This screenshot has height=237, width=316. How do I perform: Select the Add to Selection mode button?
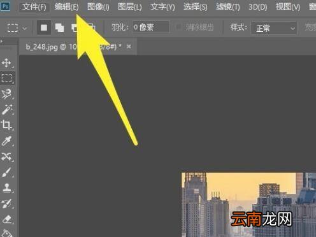59,27
